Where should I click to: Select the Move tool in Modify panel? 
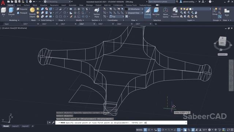[79, 9]
